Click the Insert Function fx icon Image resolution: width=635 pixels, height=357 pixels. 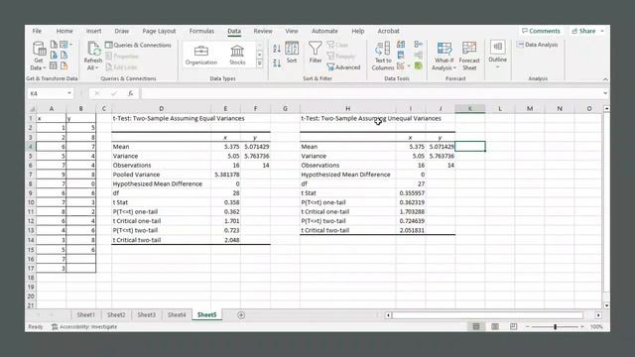[130, 93]
